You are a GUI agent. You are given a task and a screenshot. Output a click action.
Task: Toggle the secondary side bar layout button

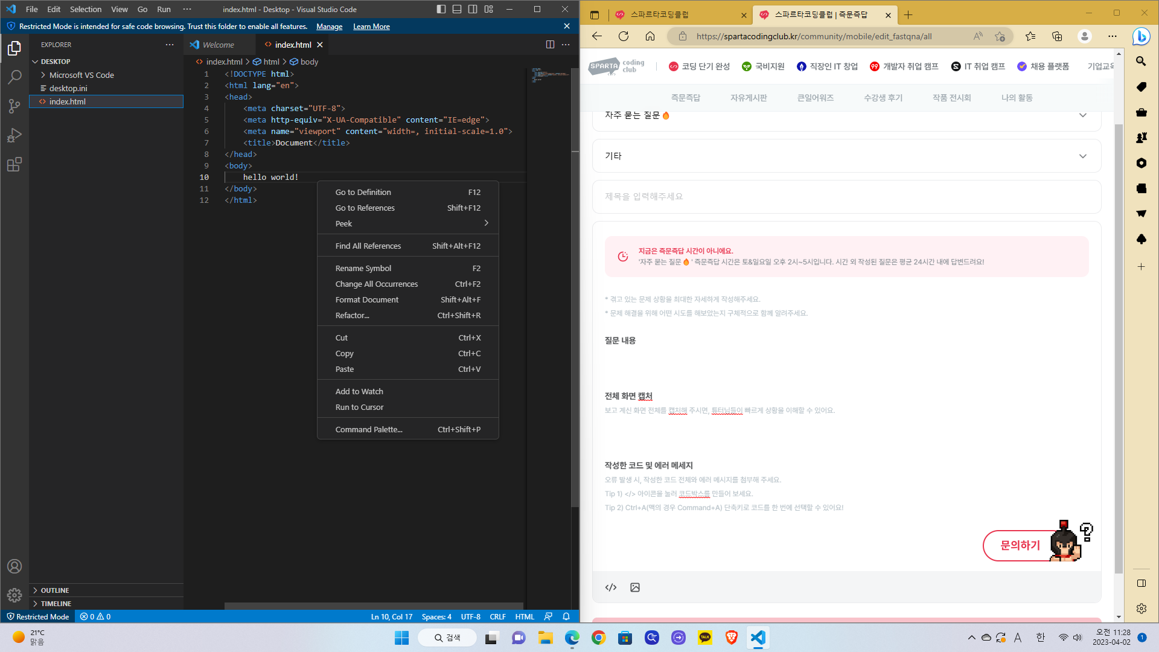pos(473,9)
